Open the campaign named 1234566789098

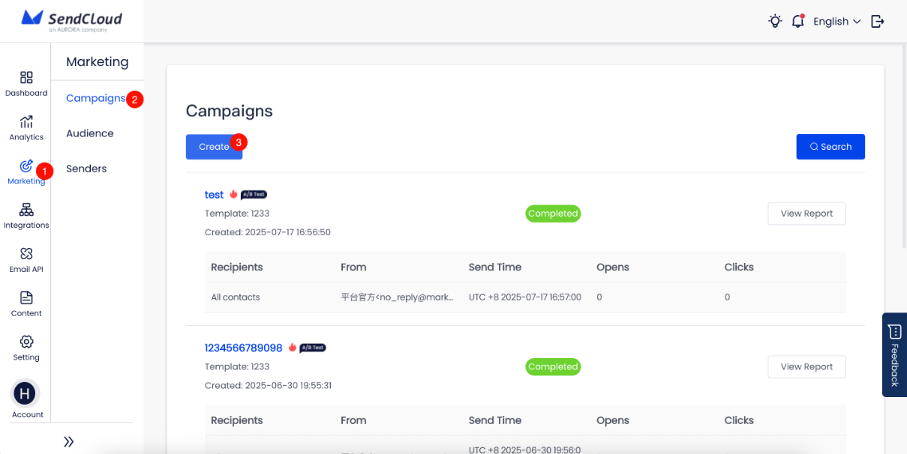tap(244, 348)
